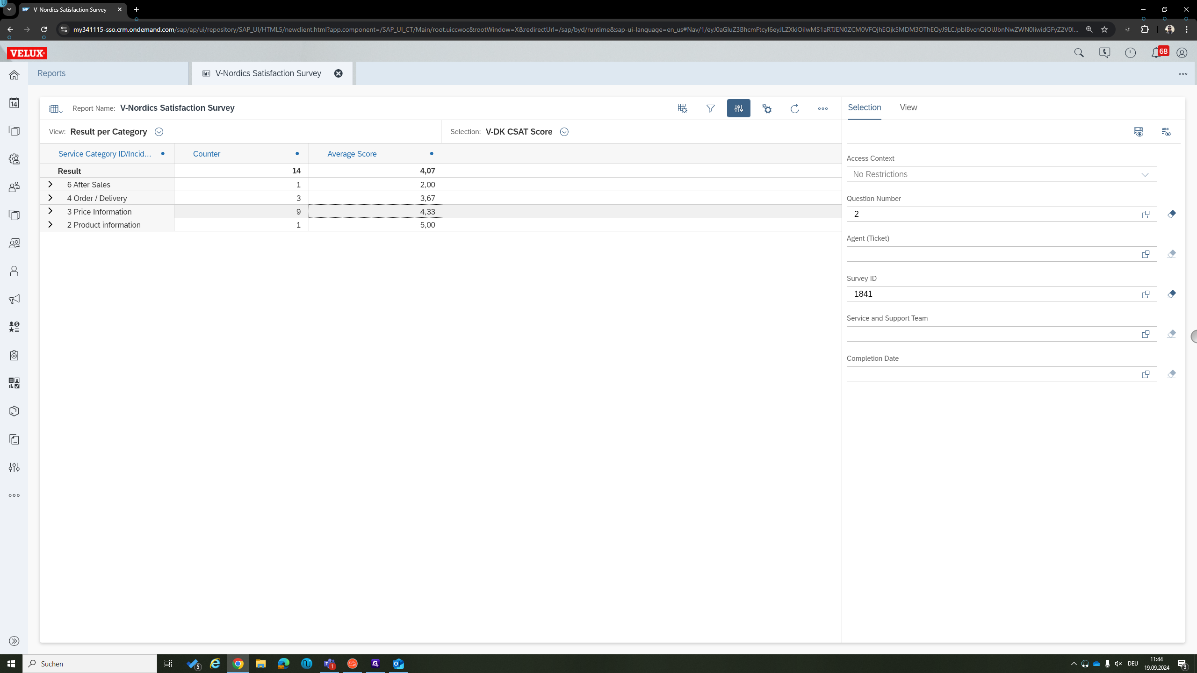Open the Home icon in left sidebar
The height and width of the screenshot is (673, 1197).
click(14, 75)
